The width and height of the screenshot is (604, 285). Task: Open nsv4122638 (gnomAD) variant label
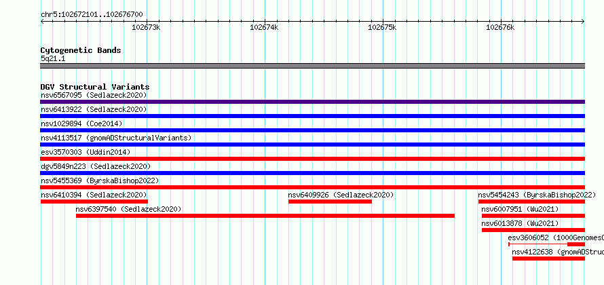[x=558, y=252]
